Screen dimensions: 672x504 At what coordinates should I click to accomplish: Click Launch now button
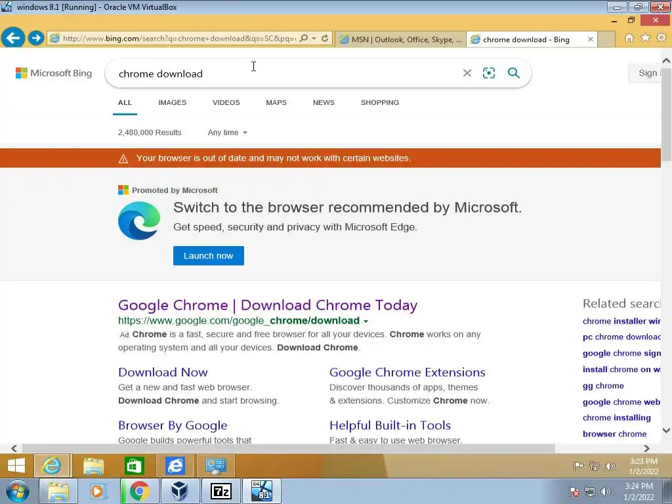click(208, 256)
